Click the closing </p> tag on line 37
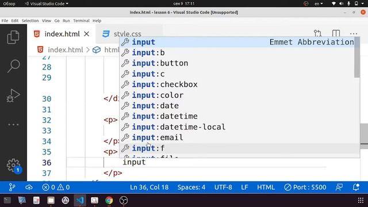 click(x=113, y=173)
